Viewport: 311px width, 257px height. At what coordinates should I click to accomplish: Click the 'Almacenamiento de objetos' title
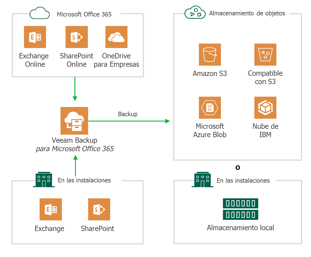point(247,13)
